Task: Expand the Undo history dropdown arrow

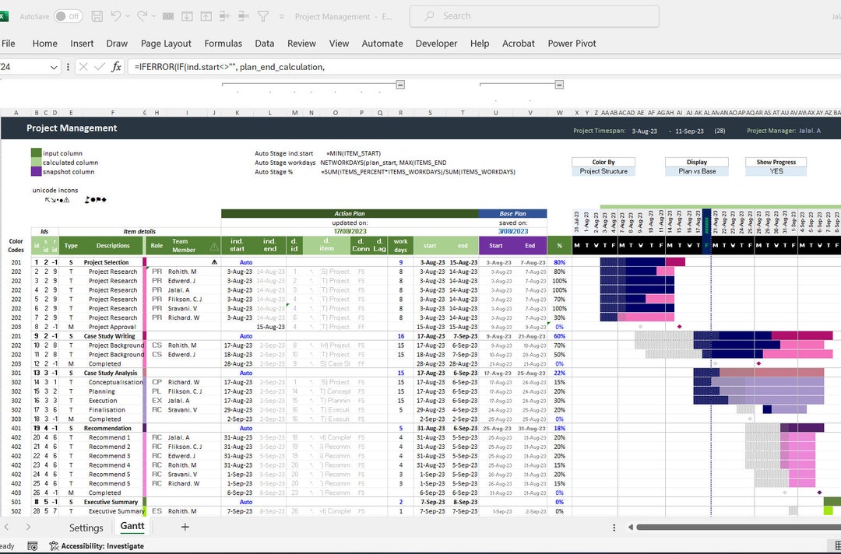Action: [127, 16]
